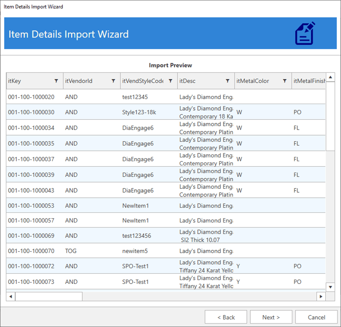Image resolution: width=341 pixels, height=327 pixels.
Task: Click the < Back button
Action: click(226, 317)
